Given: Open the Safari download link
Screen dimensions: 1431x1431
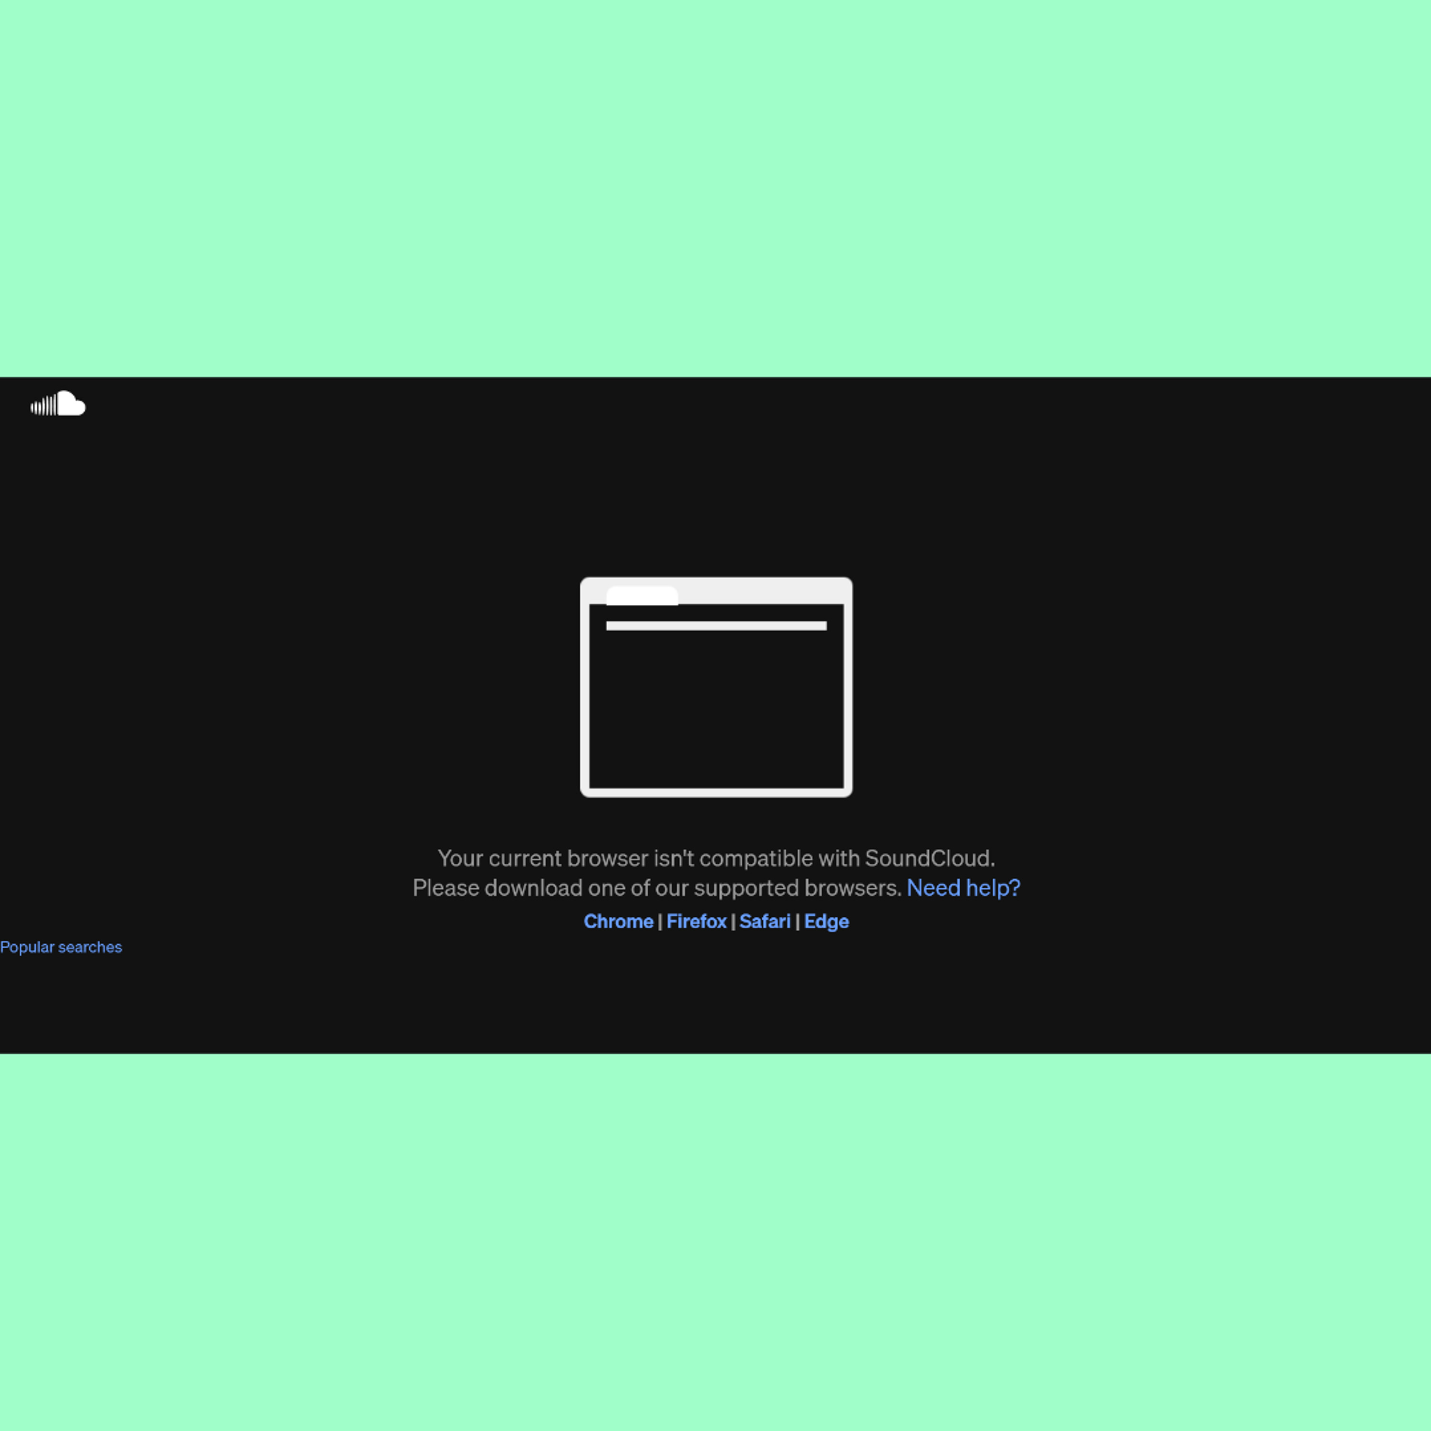Looking at the screenshot, I should 764,922.
